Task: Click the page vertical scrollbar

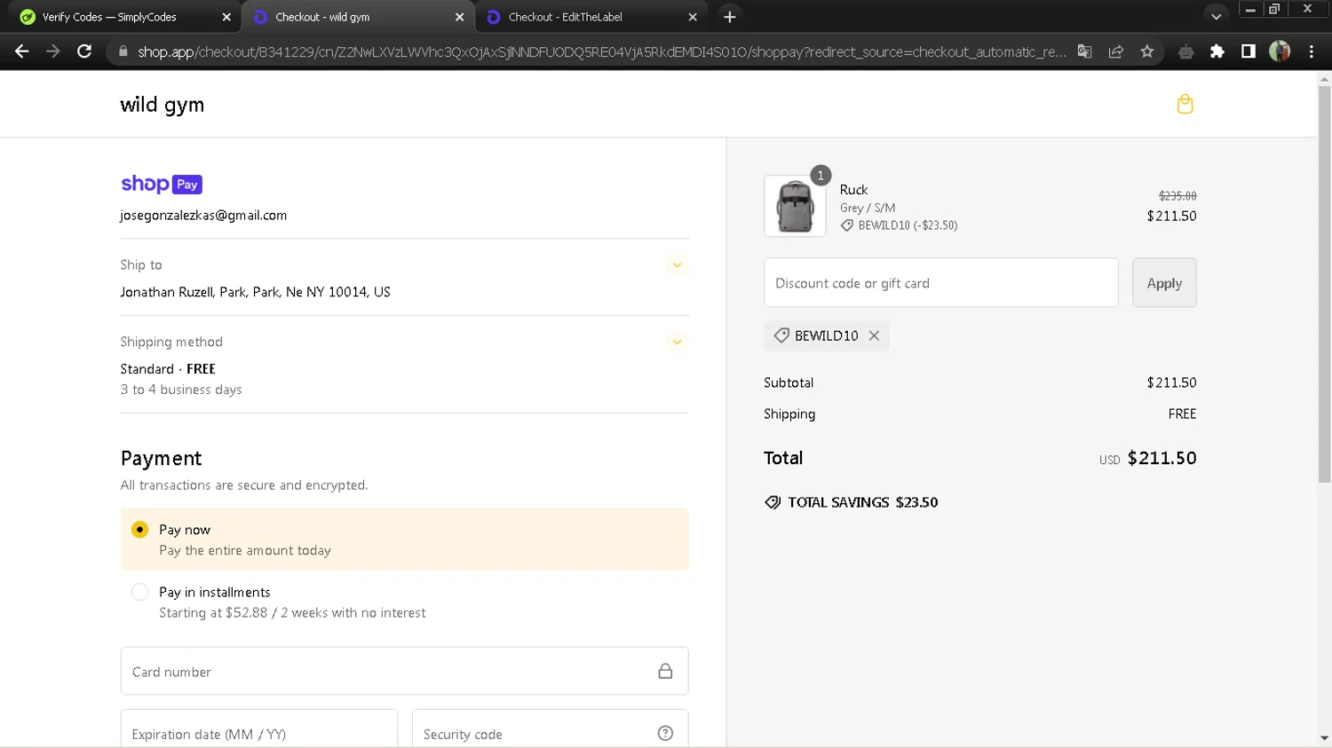Action: 1324,284
